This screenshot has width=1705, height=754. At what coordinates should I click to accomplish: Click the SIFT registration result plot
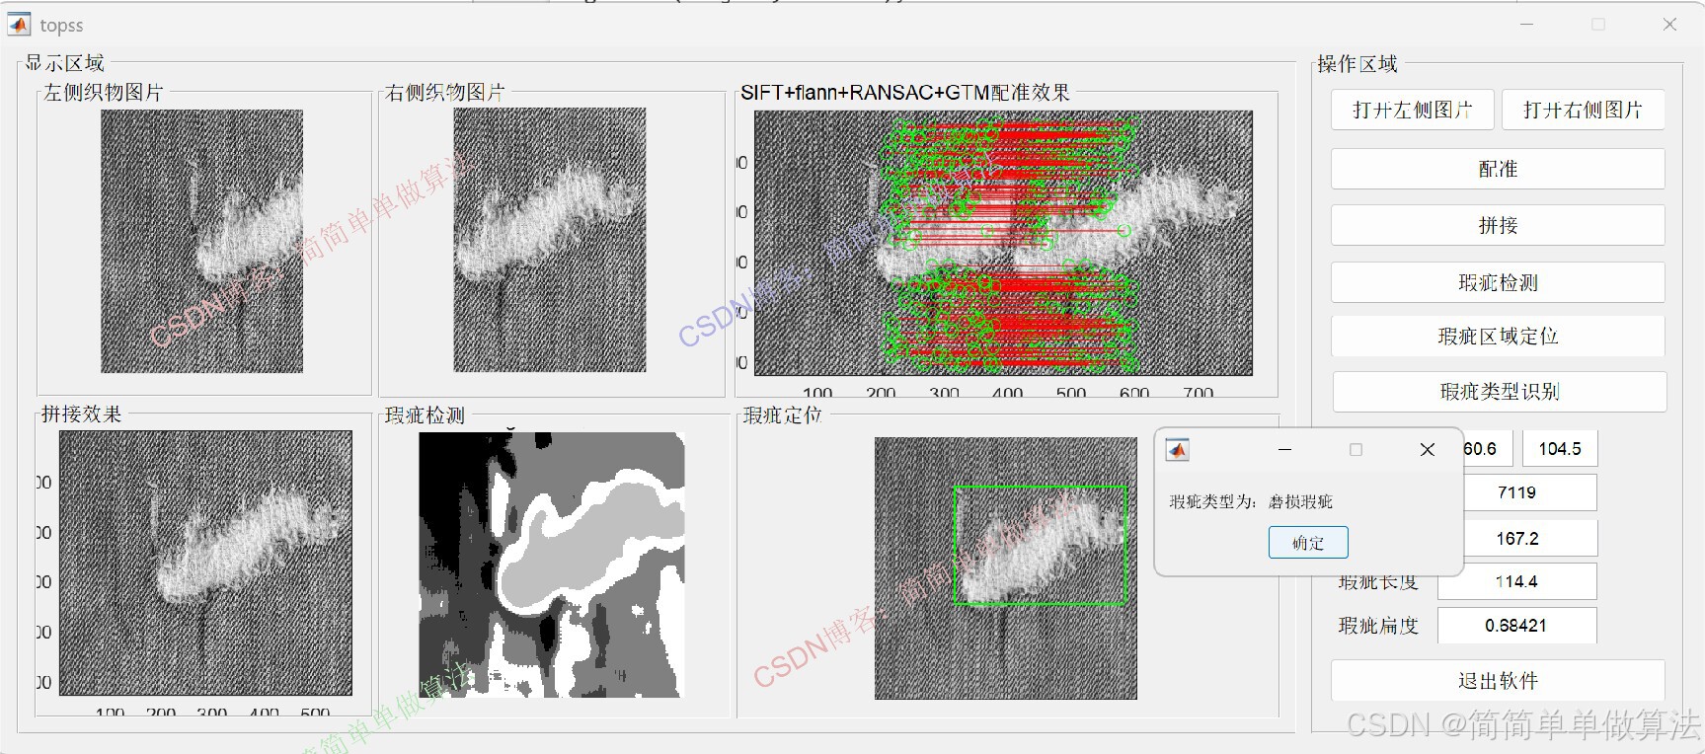tap(1003, 243)
